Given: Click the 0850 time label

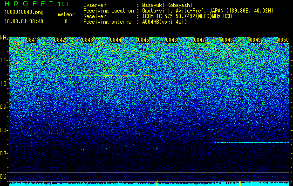Looking at the screenshot, I should click(283, 40).
